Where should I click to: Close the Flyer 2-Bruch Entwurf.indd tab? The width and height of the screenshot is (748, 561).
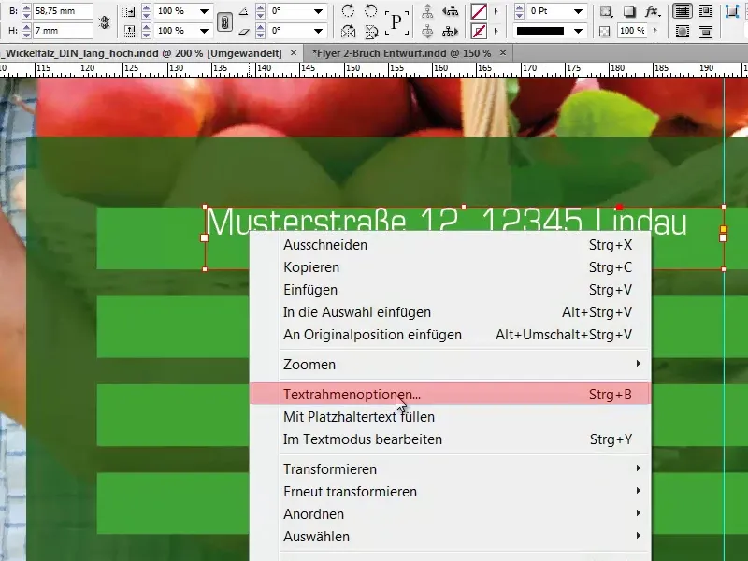(502, 53)
